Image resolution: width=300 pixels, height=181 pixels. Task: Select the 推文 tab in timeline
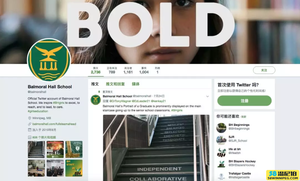pos(95,84)
